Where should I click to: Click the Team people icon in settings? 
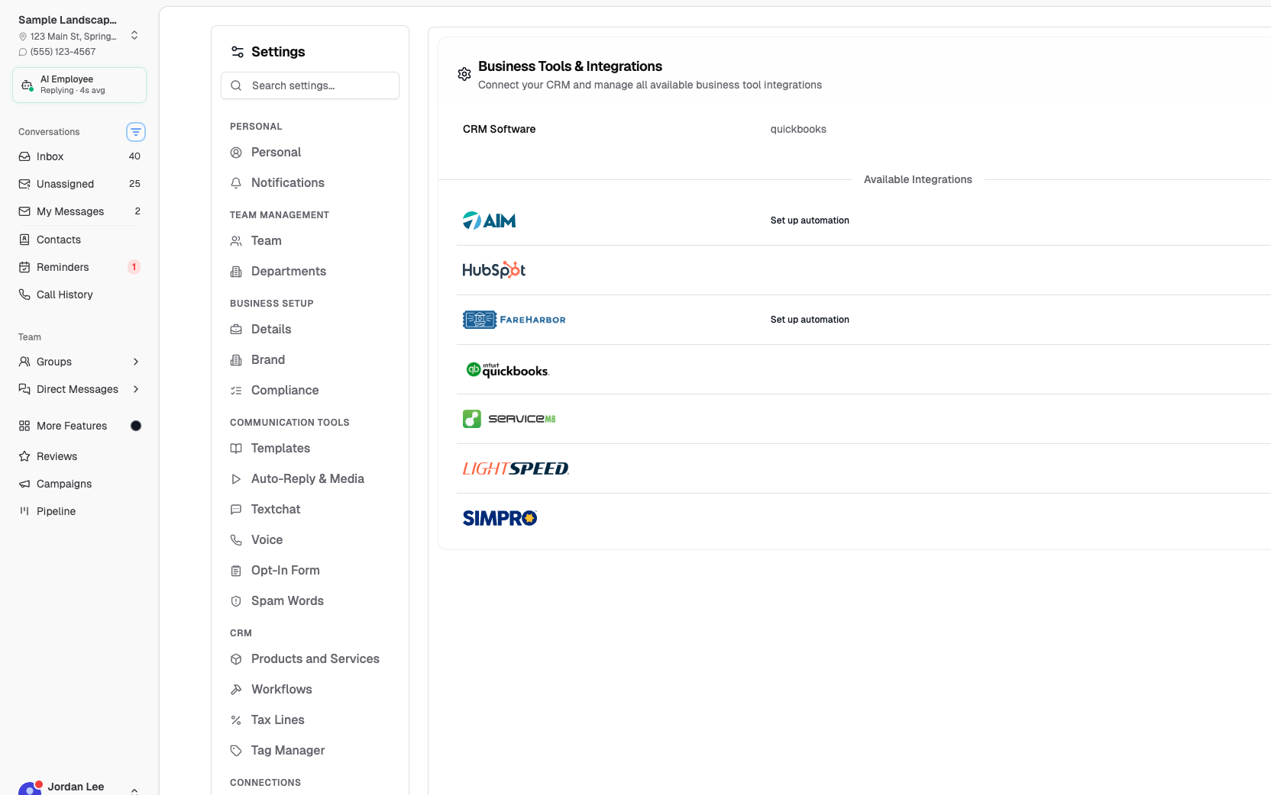[x=236, y=241]
